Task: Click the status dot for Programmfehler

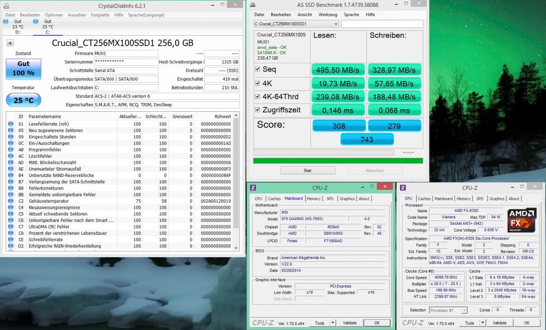Action: 11,149
